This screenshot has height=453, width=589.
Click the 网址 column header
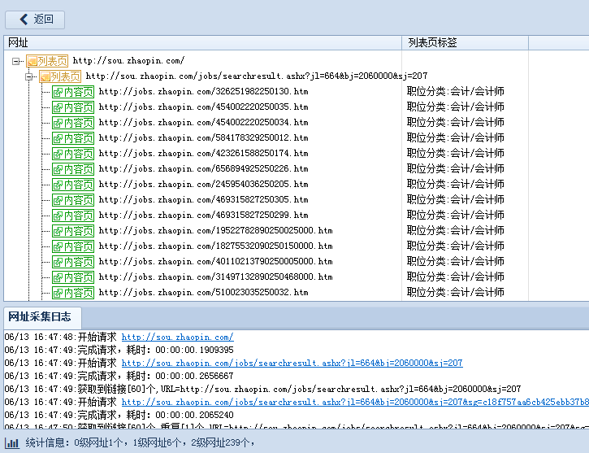(x=202, y=42)
